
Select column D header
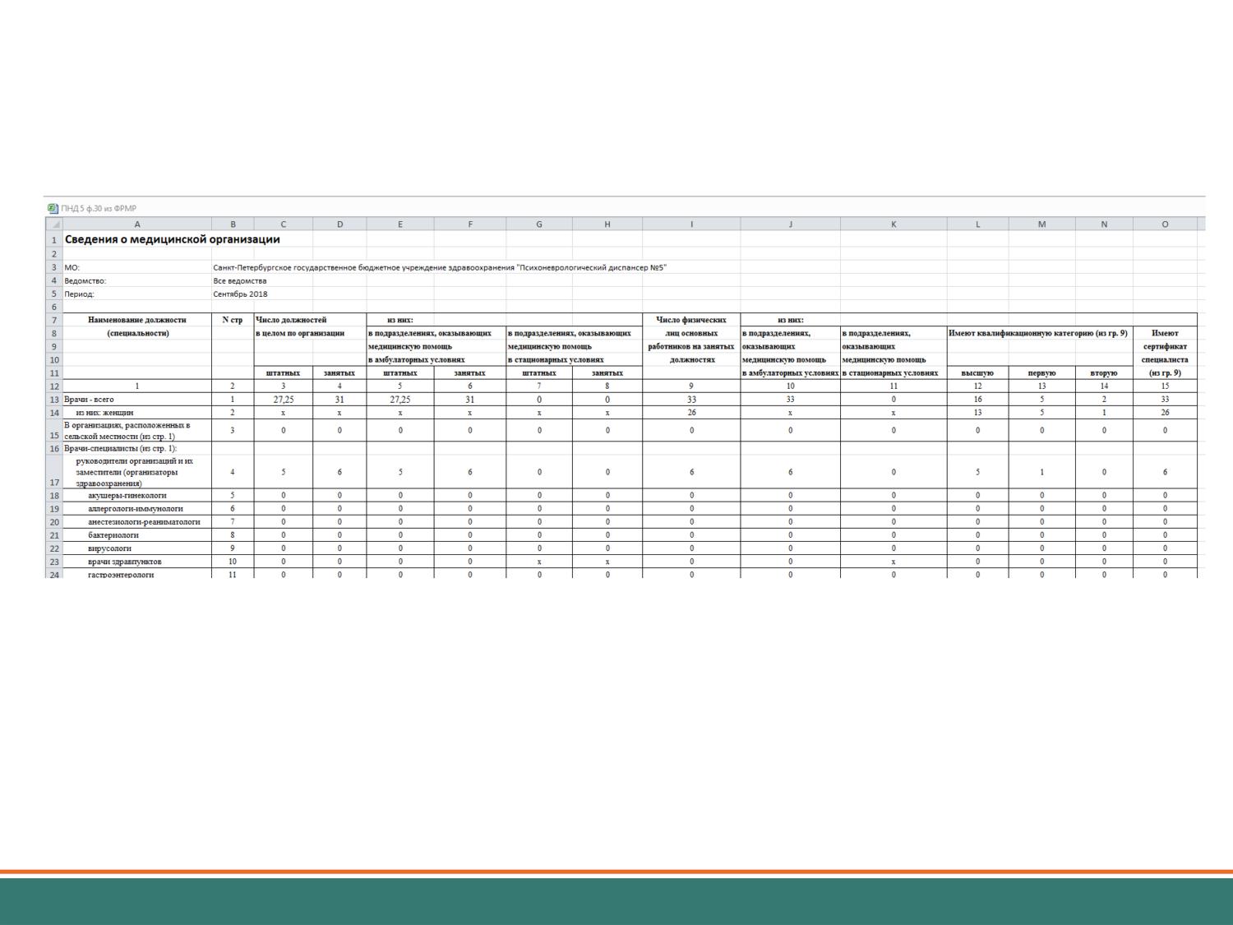pyautogui.click(x=339, y=224)
